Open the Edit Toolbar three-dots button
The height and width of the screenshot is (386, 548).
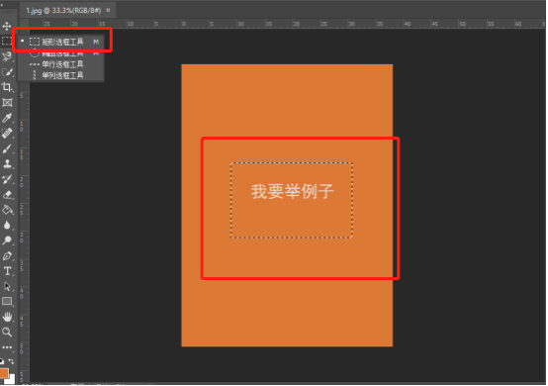(x=7, y=347)
